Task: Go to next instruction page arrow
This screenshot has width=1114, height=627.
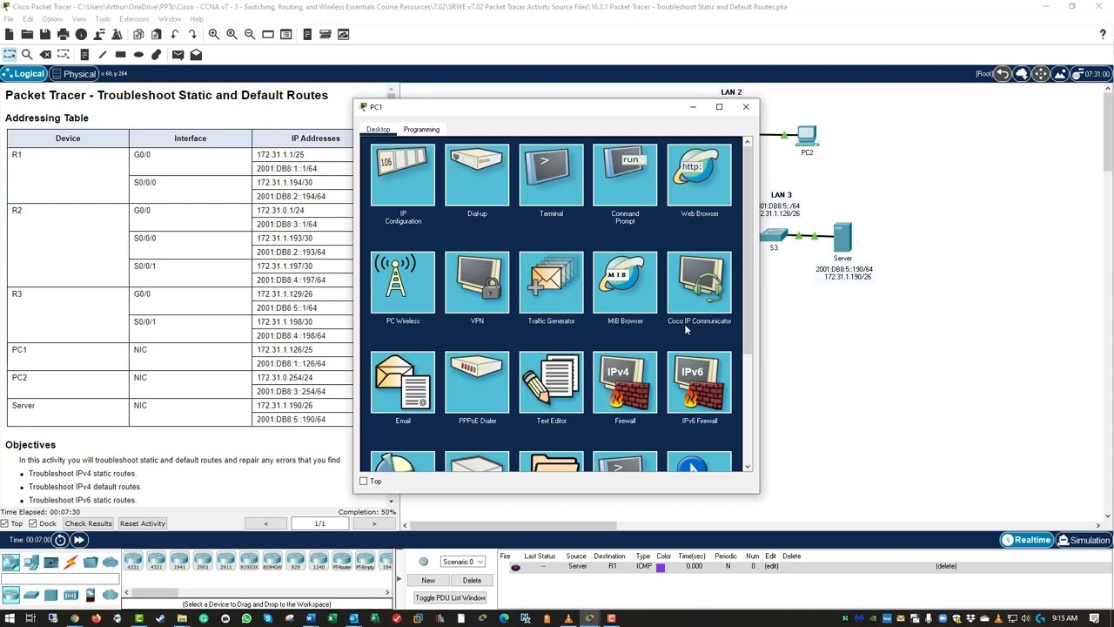Action: click(374, 523)
